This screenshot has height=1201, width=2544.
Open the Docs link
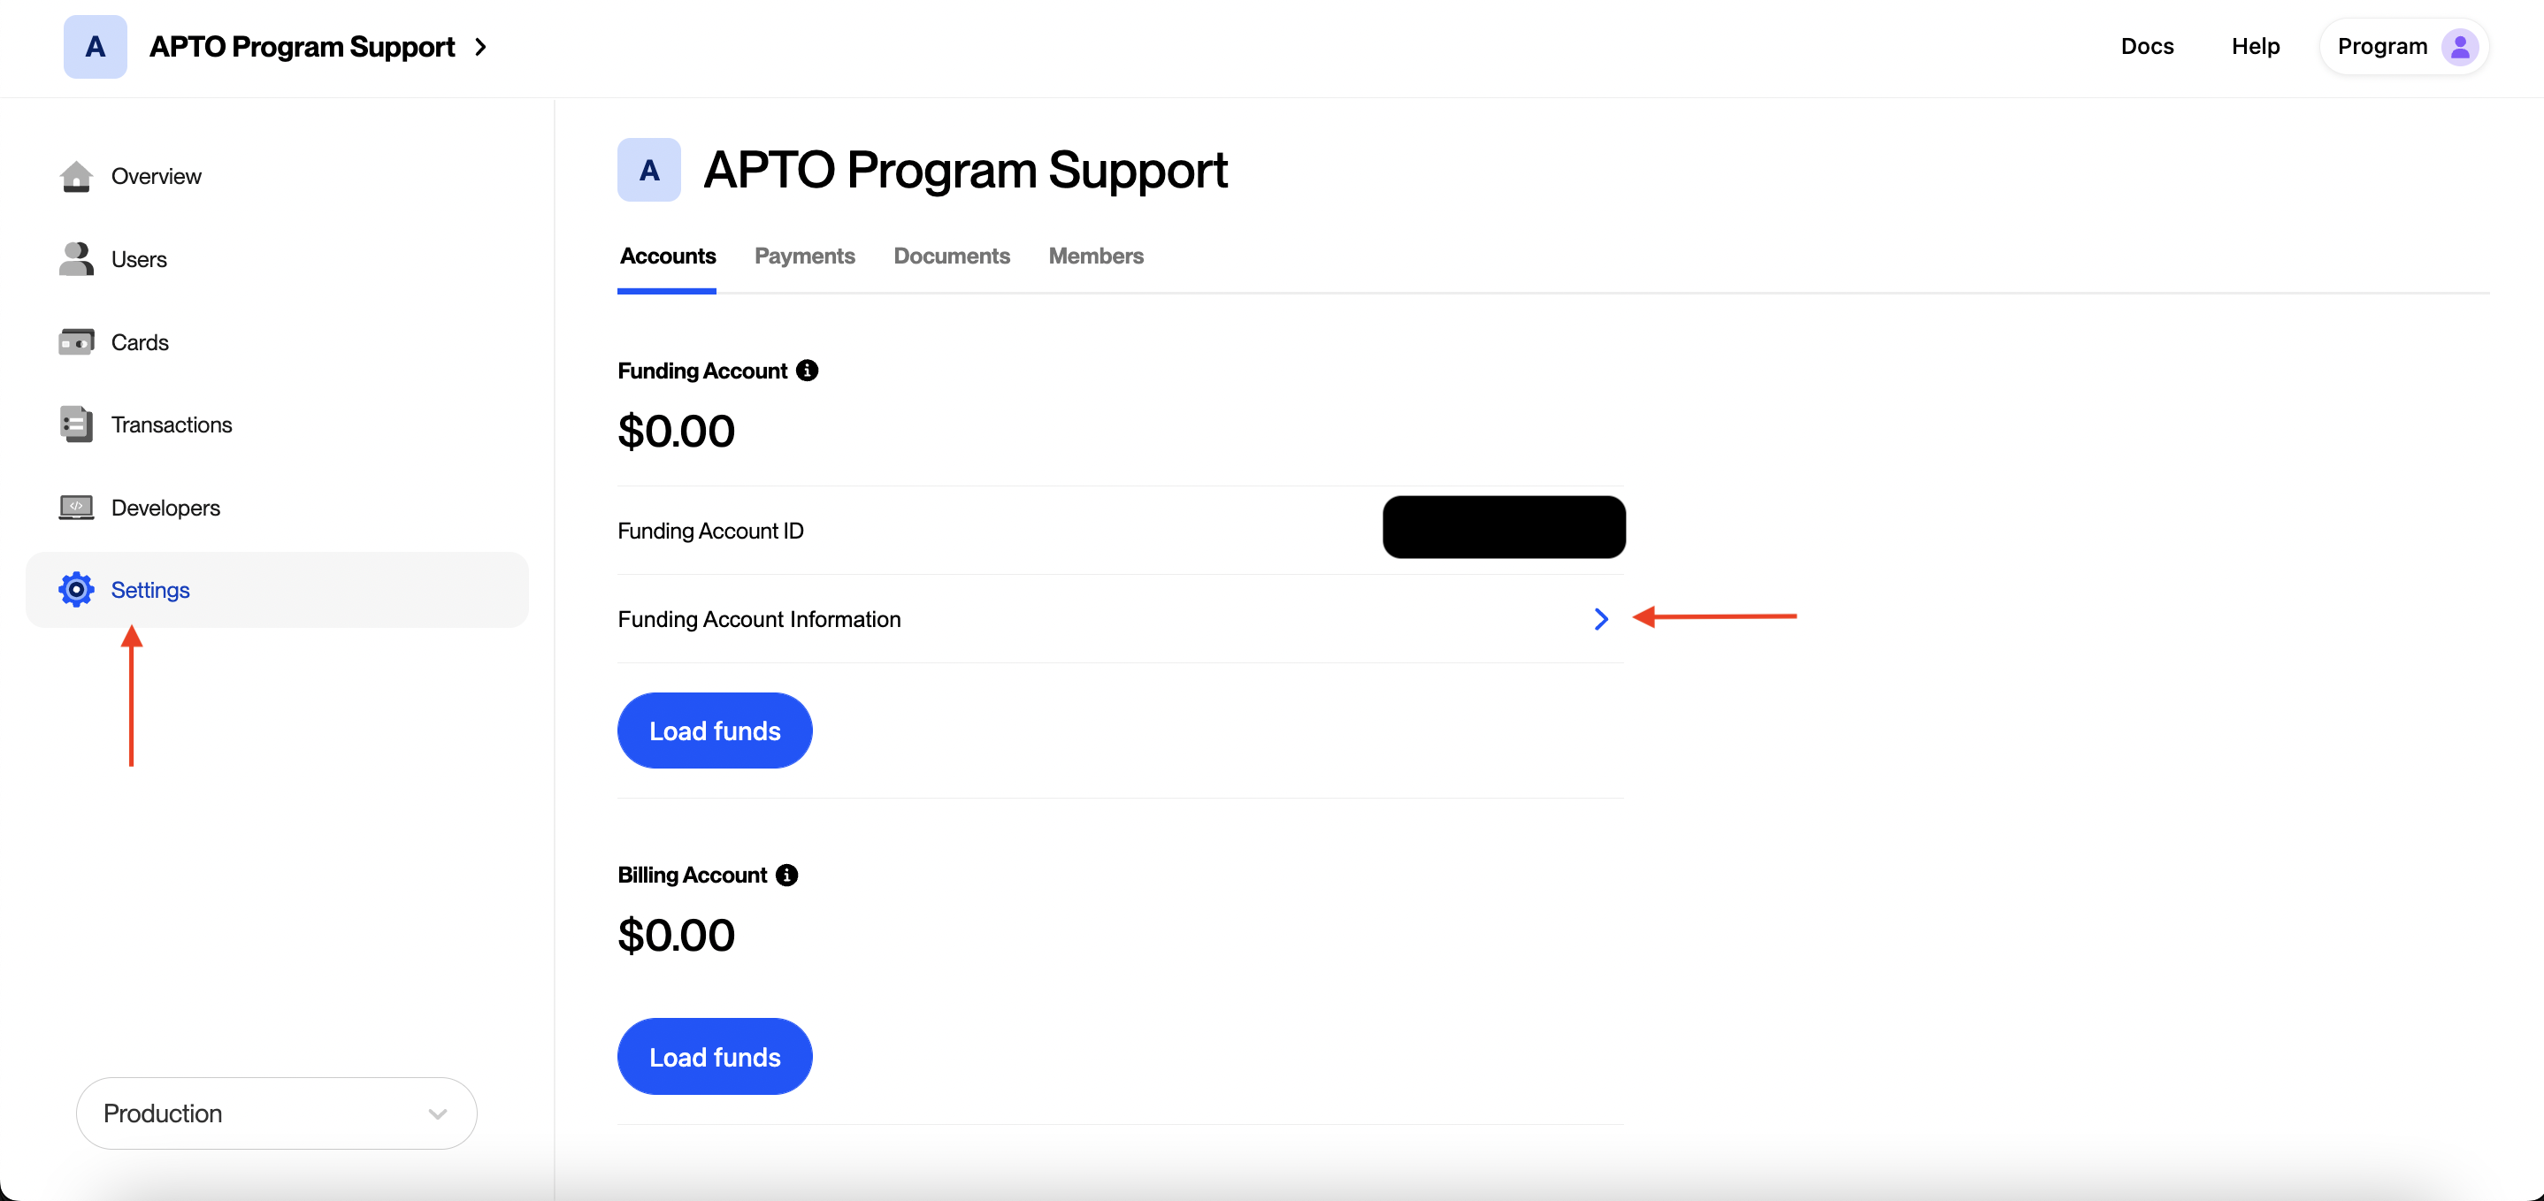coord(2147,46)
